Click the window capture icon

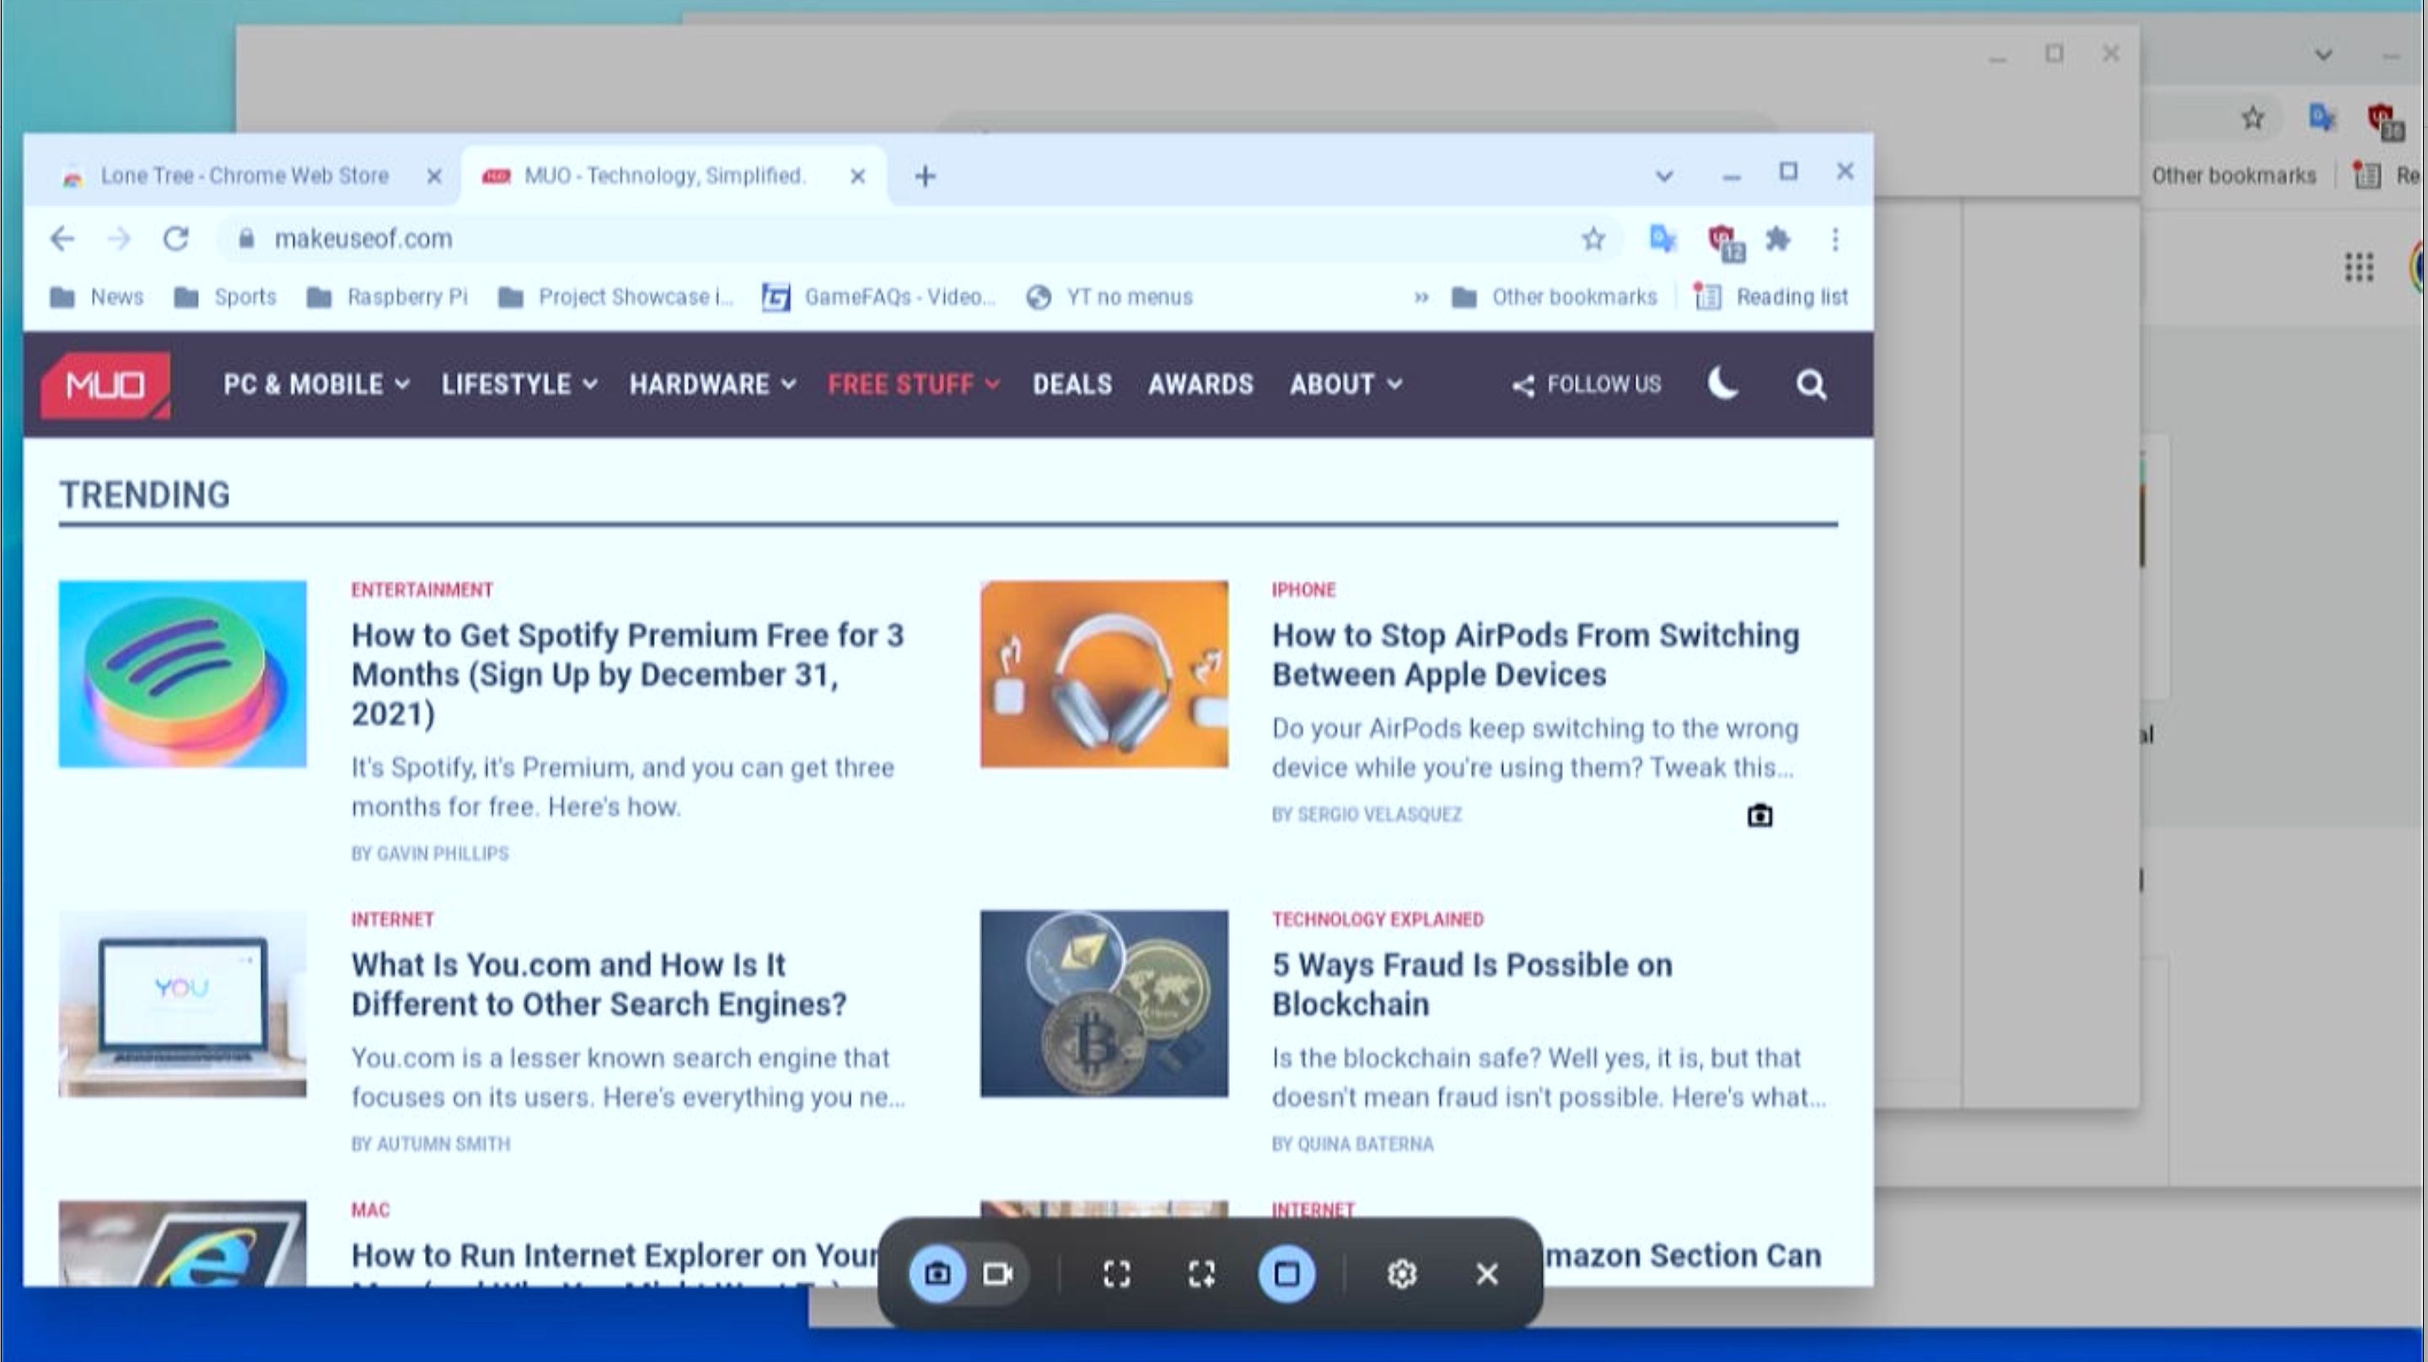click(1284, 1274)
